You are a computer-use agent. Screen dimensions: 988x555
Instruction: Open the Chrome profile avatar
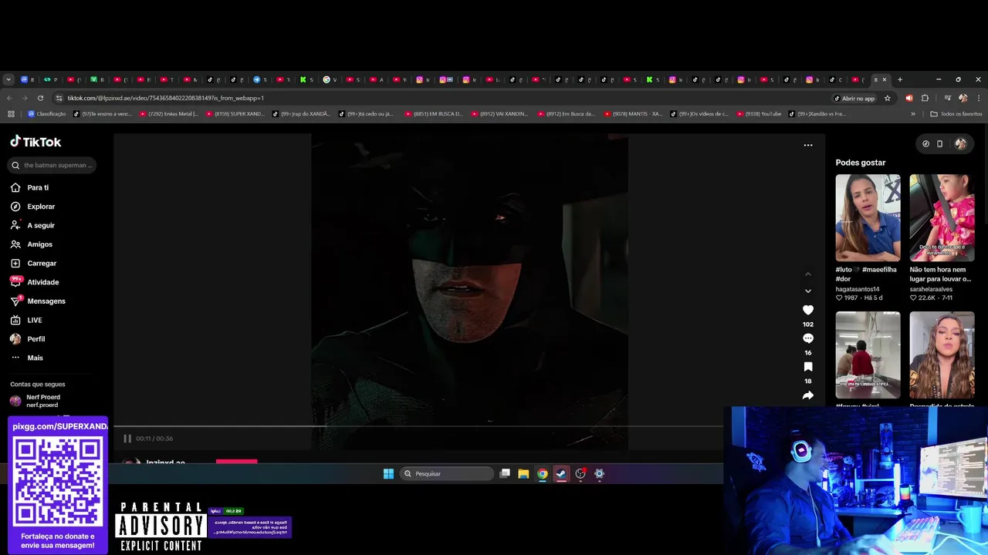tap(963, 98)
